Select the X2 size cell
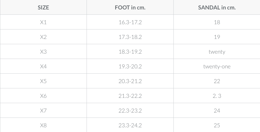The image size is (260, 132). [x=43, y=37]
